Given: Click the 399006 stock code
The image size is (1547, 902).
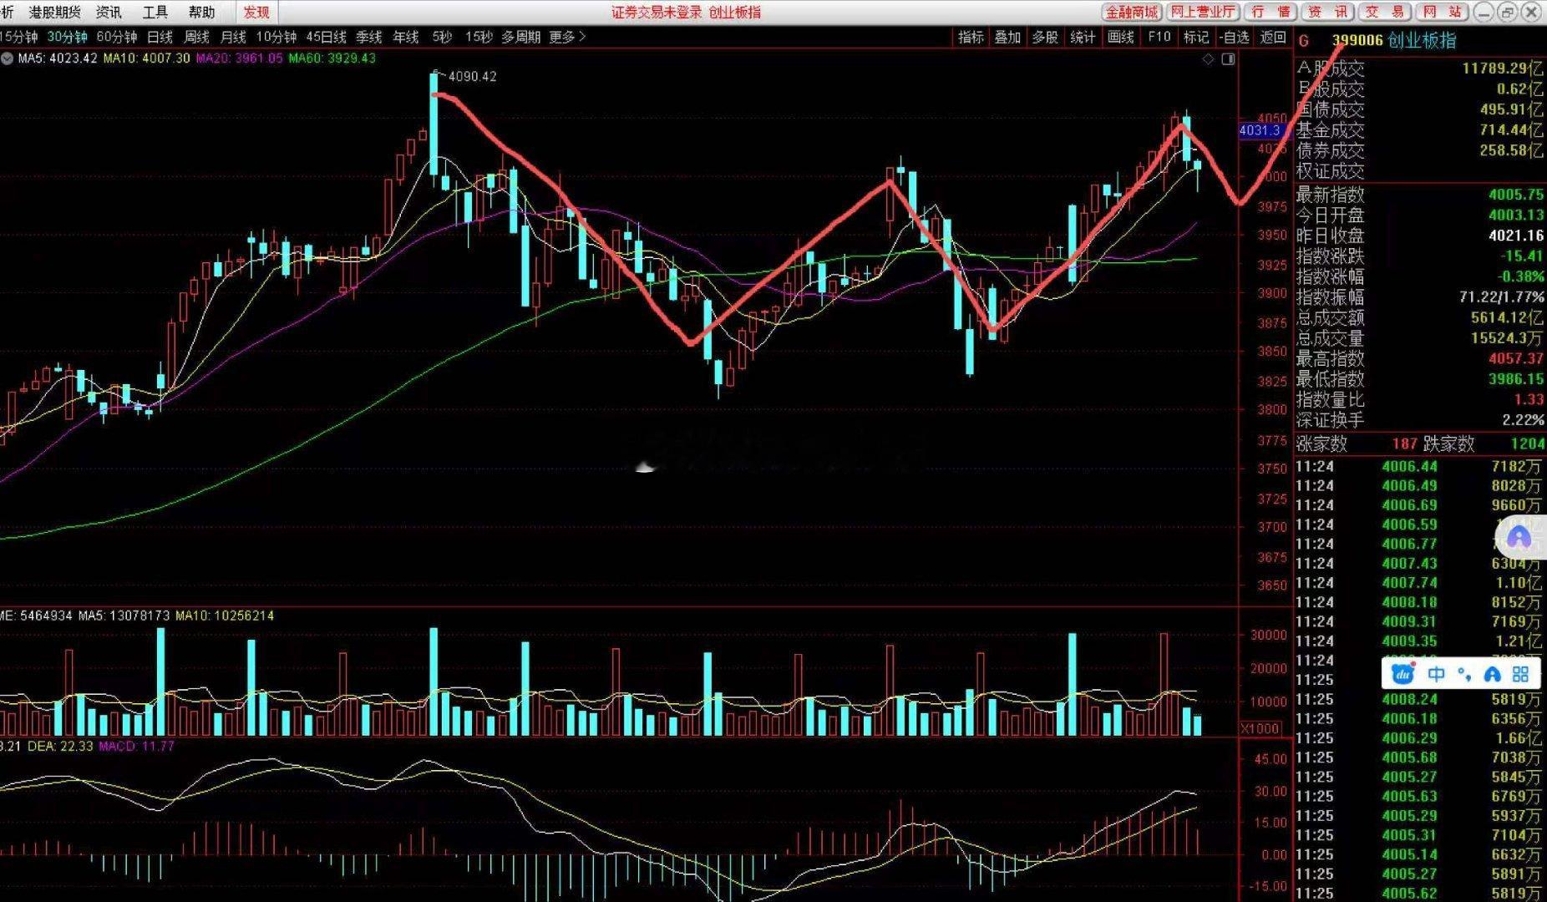Looking at the screenshot, I should tap(1357, 40).
